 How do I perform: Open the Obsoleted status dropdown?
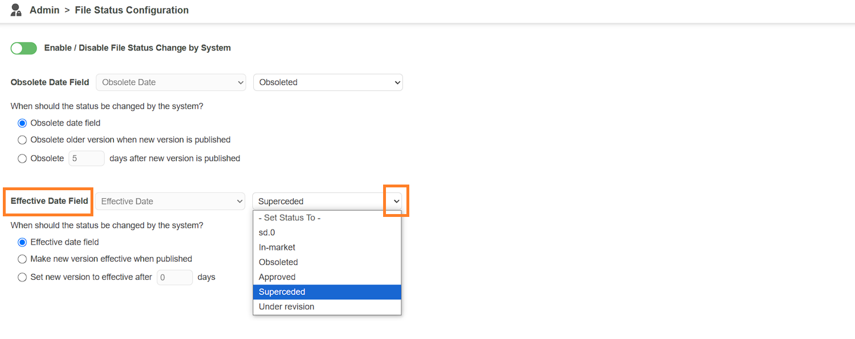click(328, 82)
